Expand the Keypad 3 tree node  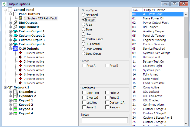11,109
